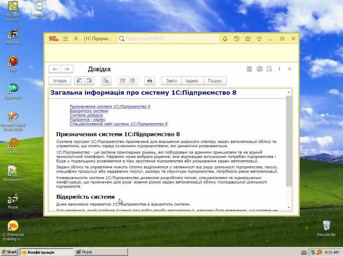Click the heading Відкритість системи in the text body
Image resolution: width=343 pixels, height=257 pixels.
tap(85, 197)
